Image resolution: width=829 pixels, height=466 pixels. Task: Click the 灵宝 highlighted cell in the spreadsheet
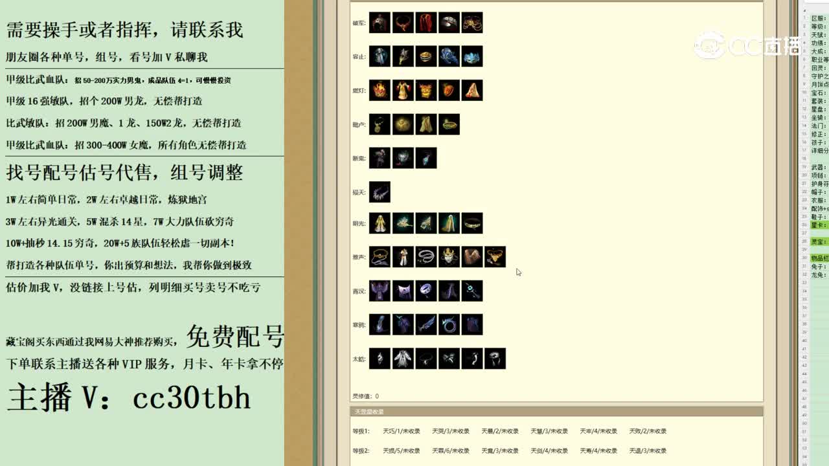point(819,241)
